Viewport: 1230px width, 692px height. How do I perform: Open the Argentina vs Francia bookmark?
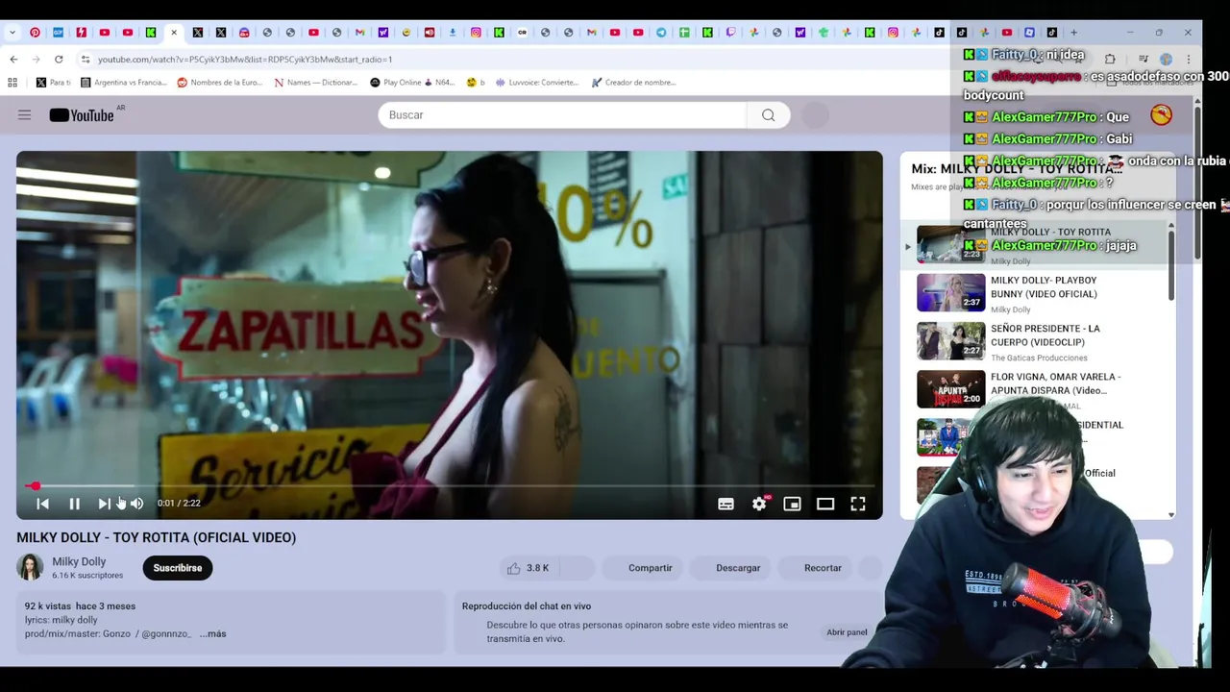(124, 83)
